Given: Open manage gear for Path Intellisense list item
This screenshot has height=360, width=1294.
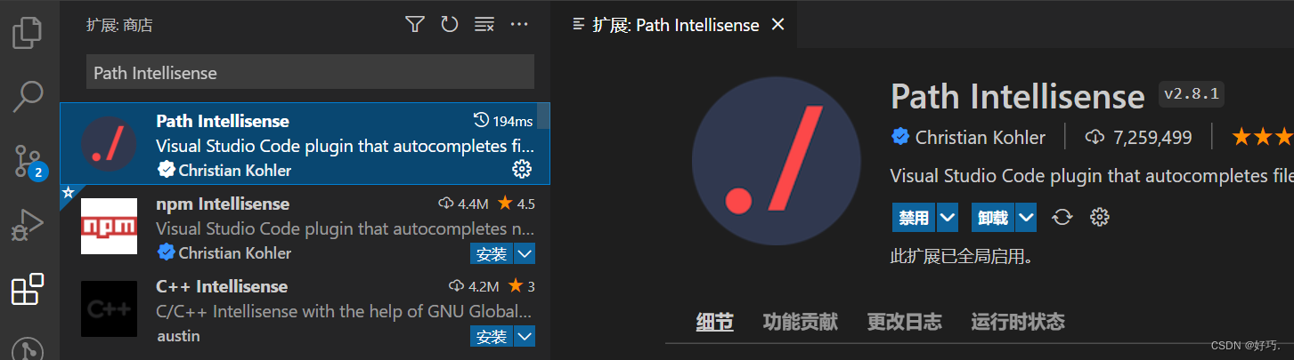Looking at the screenshot, I should 522,169.
